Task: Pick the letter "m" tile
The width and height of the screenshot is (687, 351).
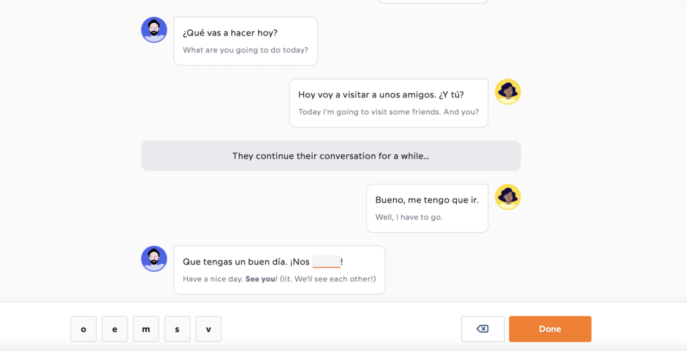Action: click(146, 329)
